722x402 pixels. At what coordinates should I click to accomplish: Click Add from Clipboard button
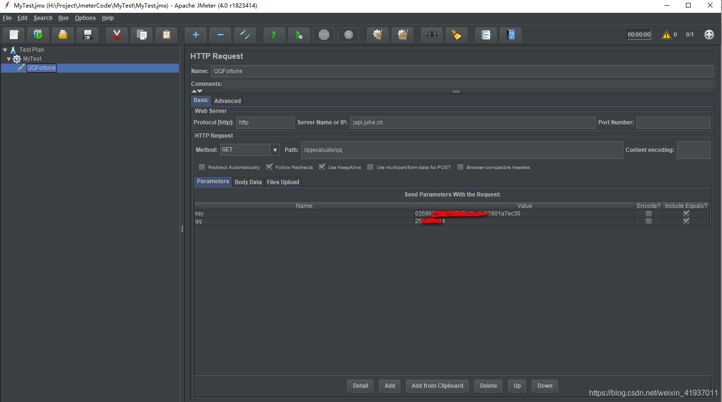[x=437, y=386]
